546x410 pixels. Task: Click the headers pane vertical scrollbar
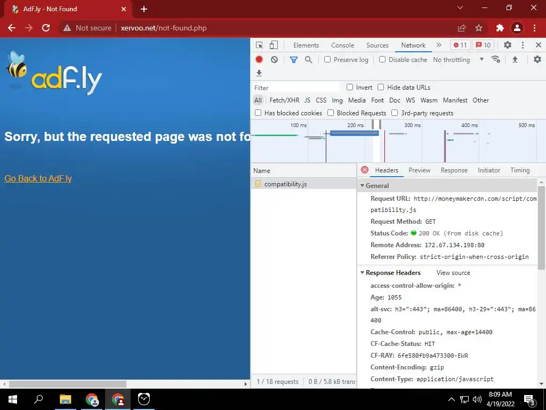pyautogui.click(x=541, y=227)
